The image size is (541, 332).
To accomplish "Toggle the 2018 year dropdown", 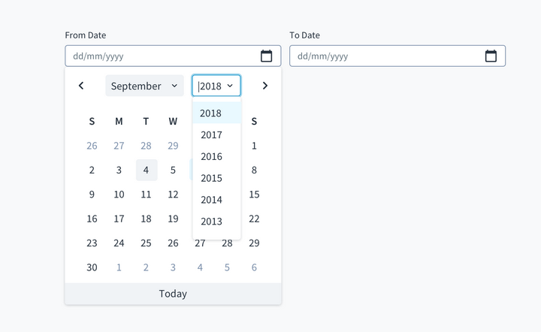I will click(x=216, y=86).
